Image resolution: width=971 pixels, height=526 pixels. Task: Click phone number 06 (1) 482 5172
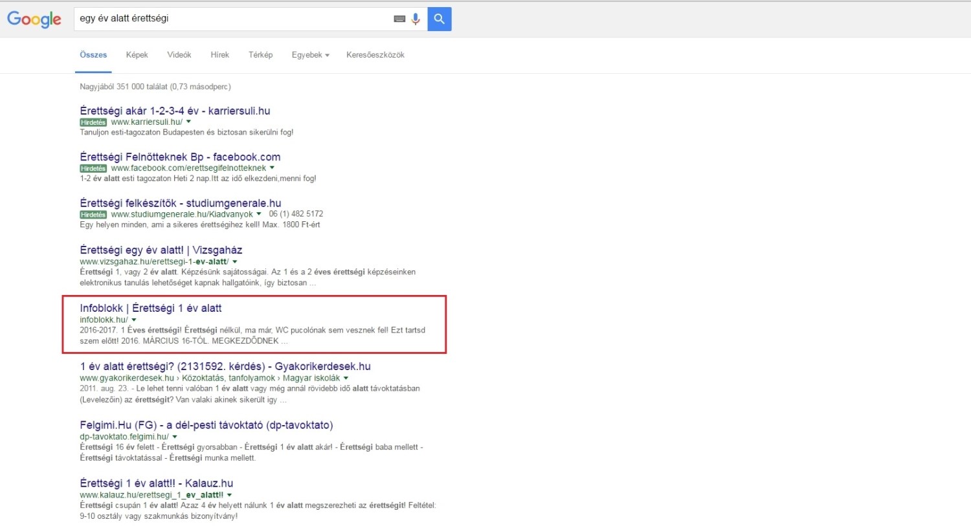pos(296,214)
